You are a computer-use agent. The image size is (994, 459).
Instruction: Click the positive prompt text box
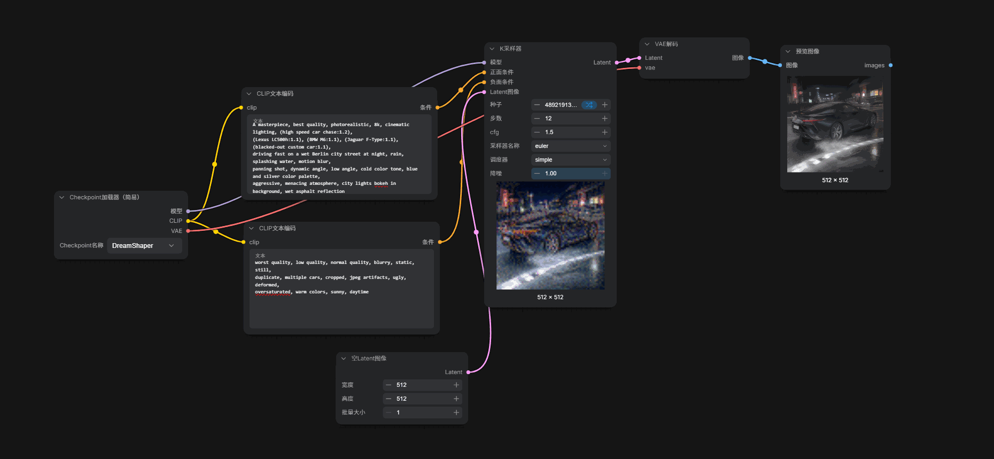pos(339,154)
